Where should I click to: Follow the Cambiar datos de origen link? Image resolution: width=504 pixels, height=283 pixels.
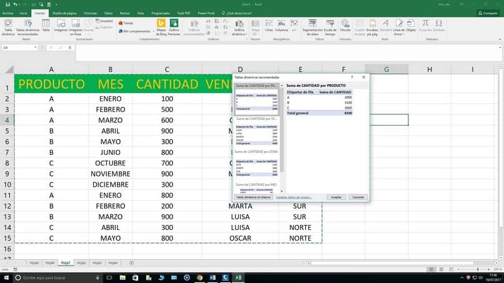point(293,197)
